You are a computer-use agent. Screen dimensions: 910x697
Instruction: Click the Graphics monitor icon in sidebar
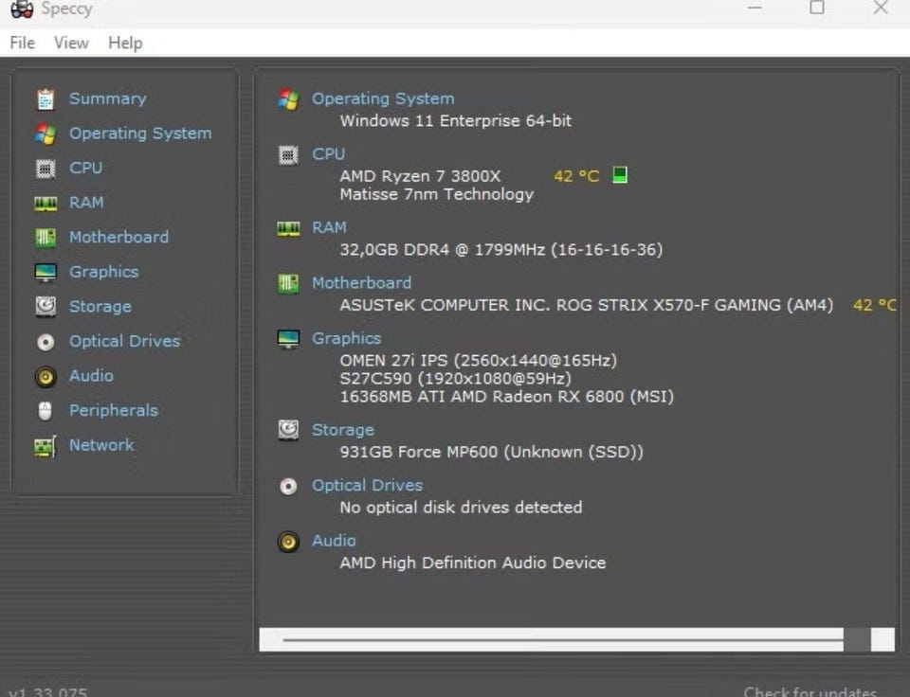(45, 273)
